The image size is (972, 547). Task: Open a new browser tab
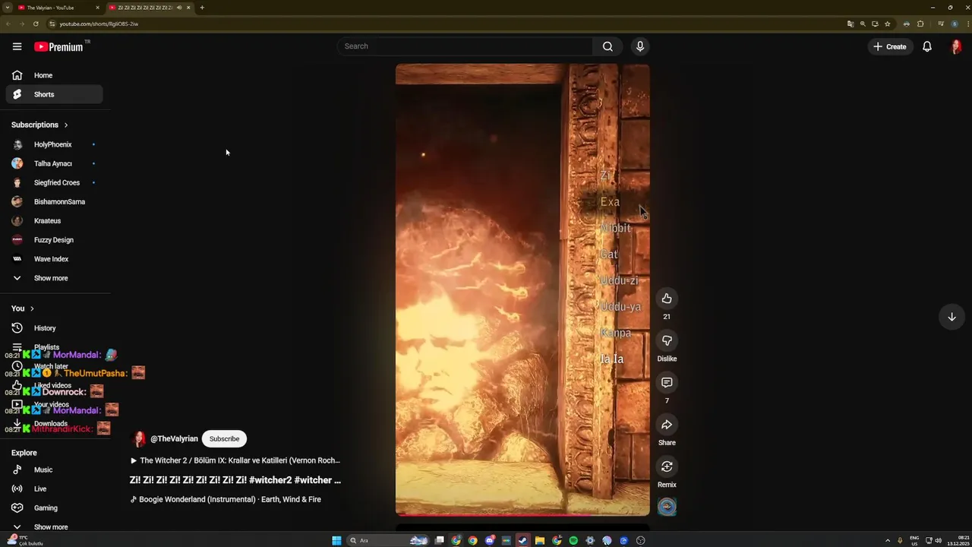202,8
